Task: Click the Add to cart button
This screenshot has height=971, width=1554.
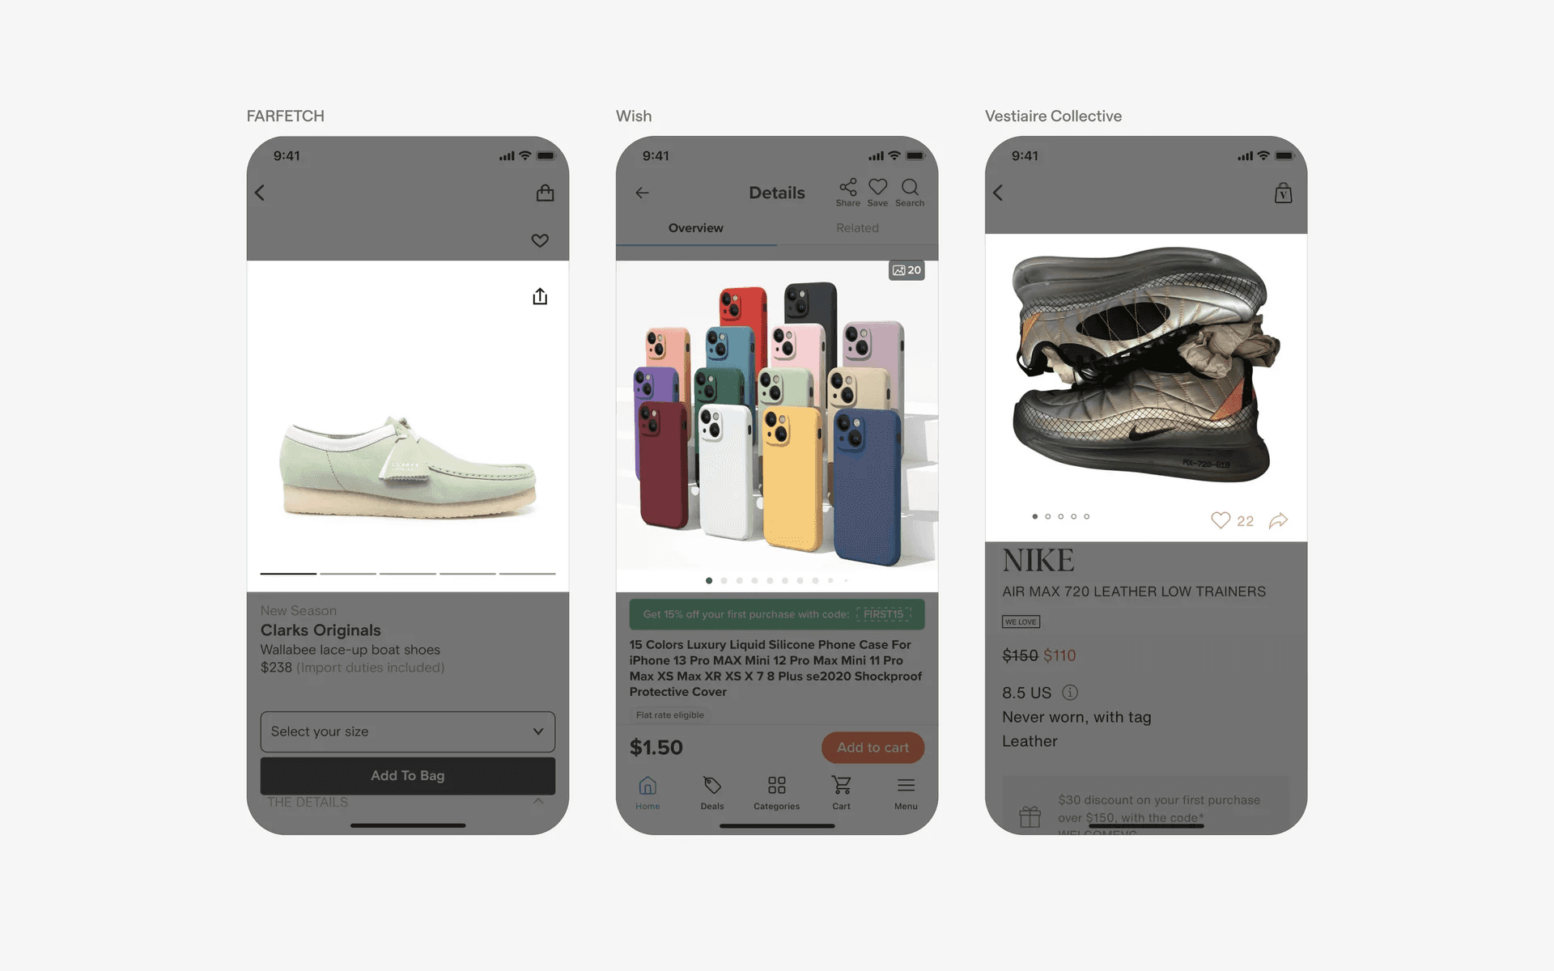Action: [x=873, y=748]
